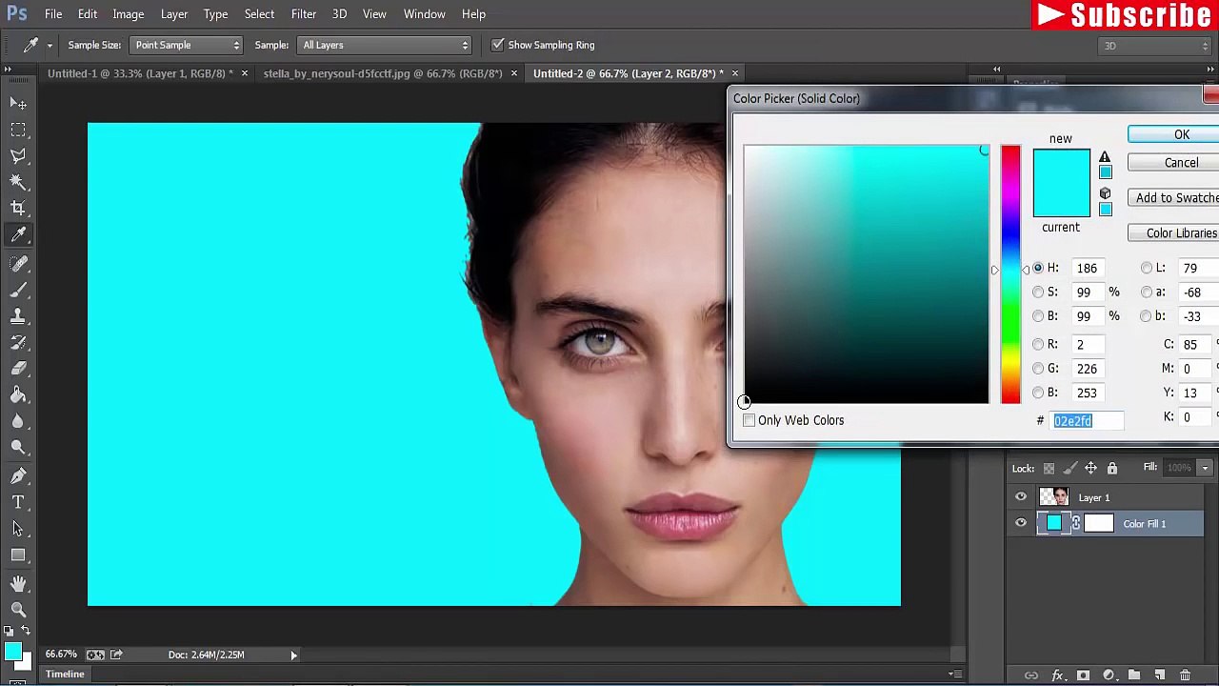Select the Magic Wand tool
1219x686 pixels.
pos(18,181)
